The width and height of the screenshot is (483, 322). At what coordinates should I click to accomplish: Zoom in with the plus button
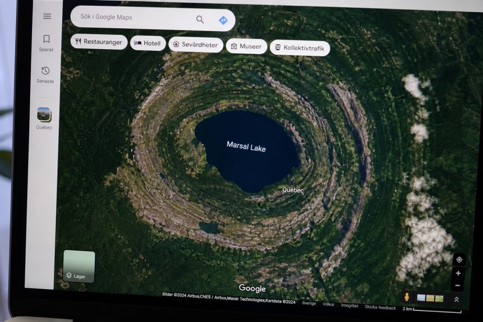pos(458,273)
